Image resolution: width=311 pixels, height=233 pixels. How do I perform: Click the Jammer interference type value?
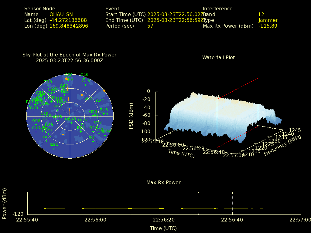(x=268, y=20)
